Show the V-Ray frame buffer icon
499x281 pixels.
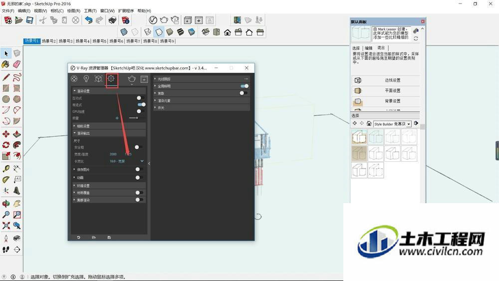point(144,79)
